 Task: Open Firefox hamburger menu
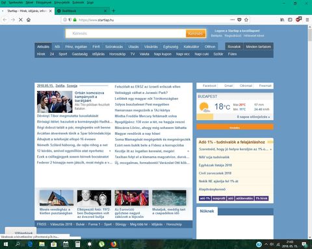(x=307, y=19)
